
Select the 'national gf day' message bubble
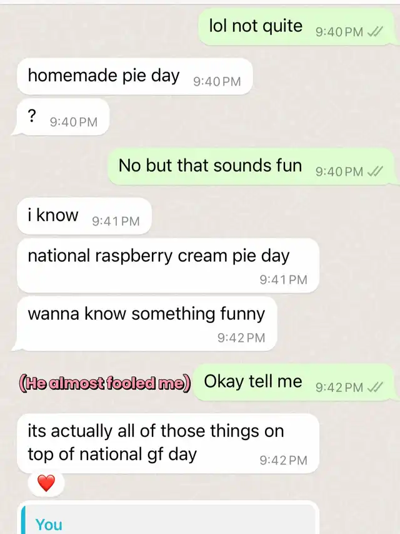[168, 443]
